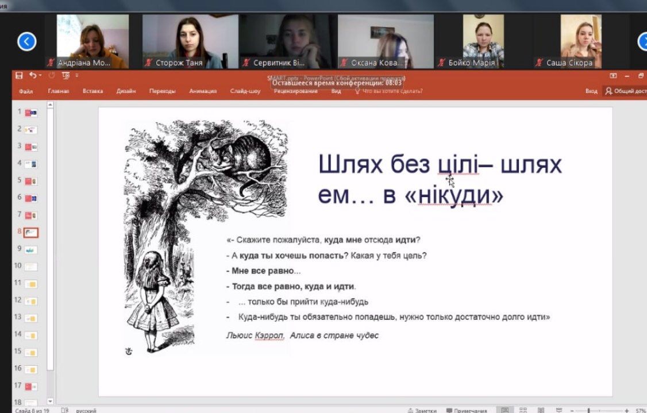Image resolution: width=647 pixels, height=413 pixels.
Task: Go to next participants with the right blue arrow
Action: click(x=643, y=42)
